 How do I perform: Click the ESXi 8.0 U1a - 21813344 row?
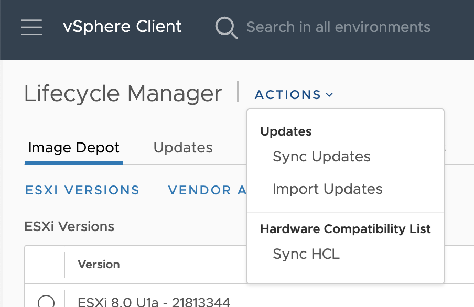(154, 302)
